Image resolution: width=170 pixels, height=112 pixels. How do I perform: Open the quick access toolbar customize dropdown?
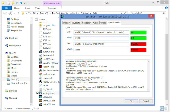point(24,3)
